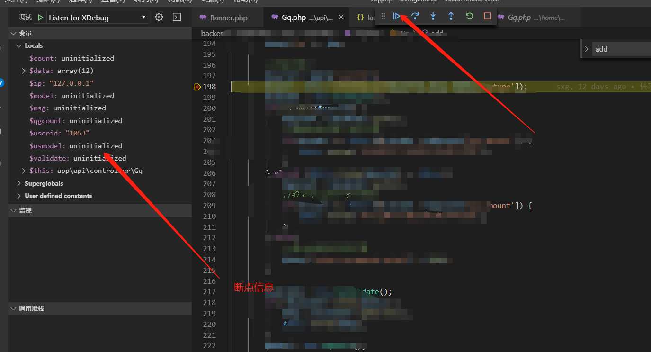
Task: Grab the debug toolbar drag handle
Action: click(383, 16)
